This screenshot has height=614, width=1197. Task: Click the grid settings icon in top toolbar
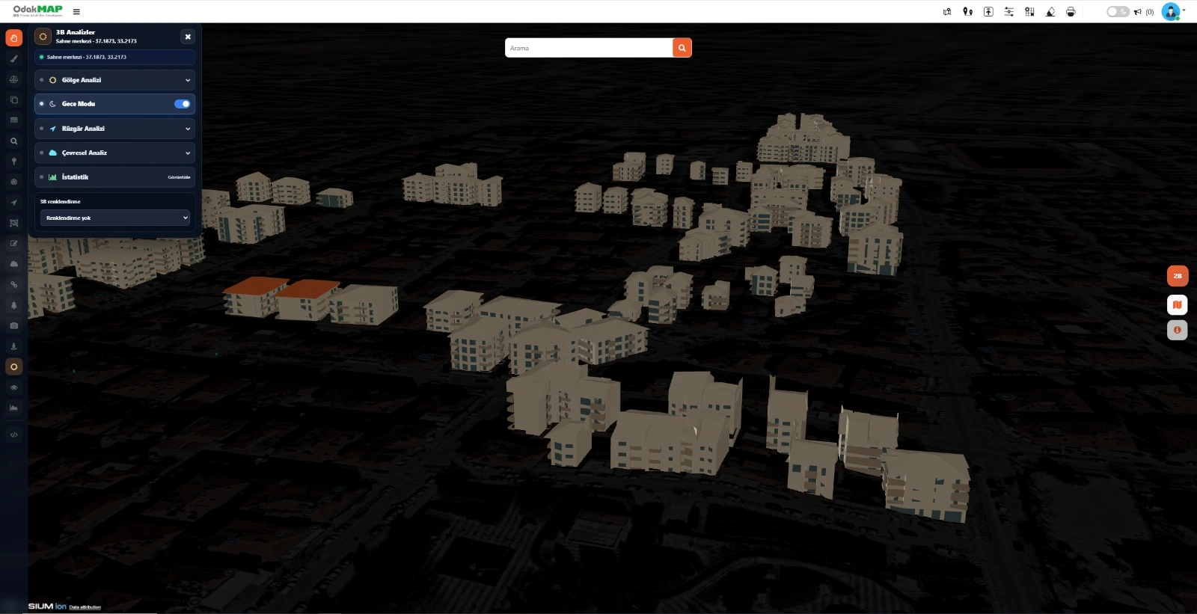click(x=1029, y=12)
